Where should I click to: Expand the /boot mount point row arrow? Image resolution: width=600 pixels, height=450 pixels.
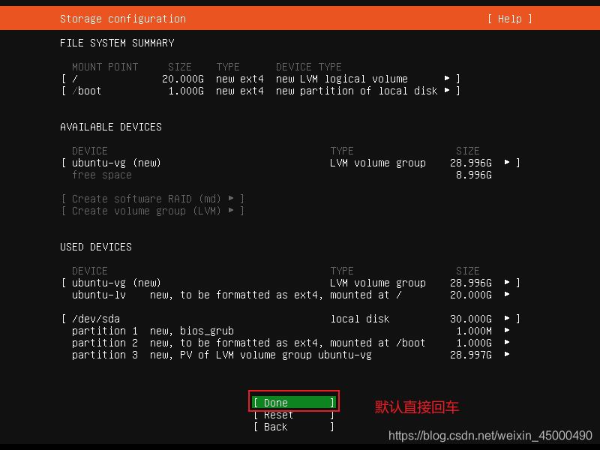pyautogui.click(x=446, y=91)
